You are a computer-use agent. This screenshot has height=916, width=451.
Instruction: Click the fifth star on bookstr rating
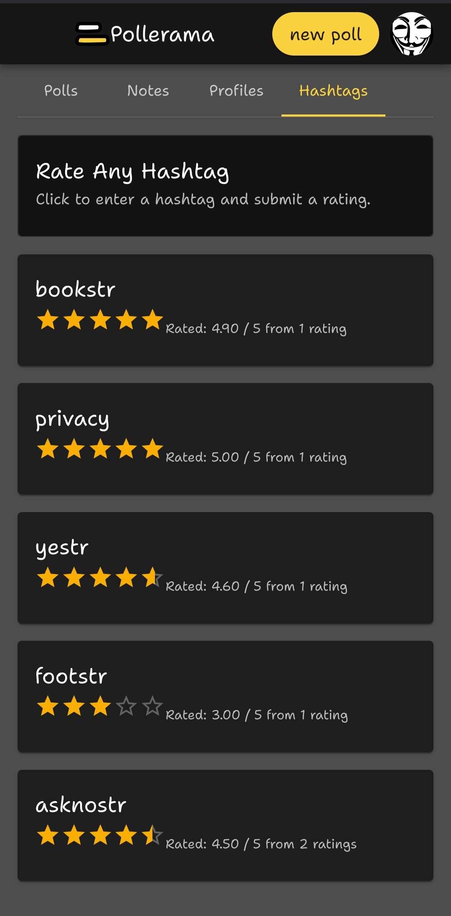click(x=152, y=320)
